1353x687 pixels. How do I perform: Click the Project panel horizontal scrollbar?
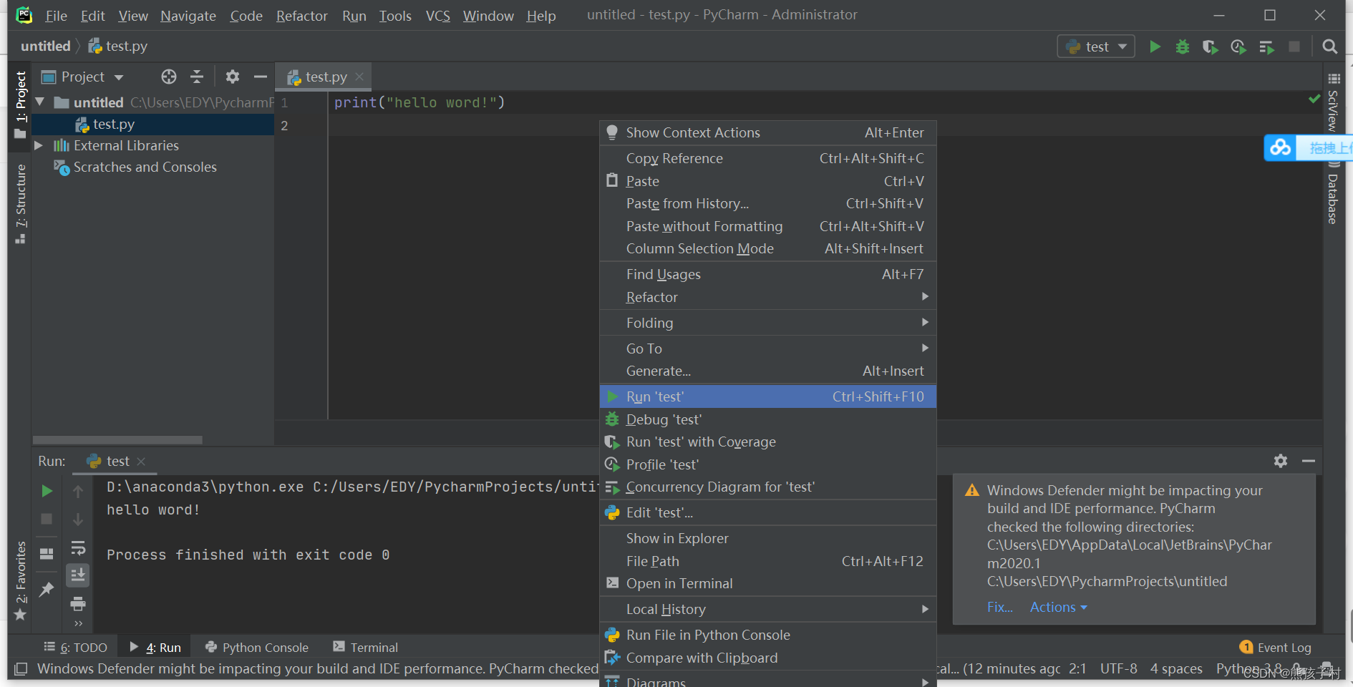coord(117,440)
